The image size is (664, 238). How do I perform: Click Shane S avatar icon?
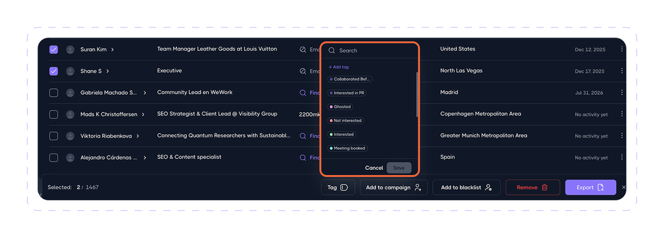[x=70, y=71]
